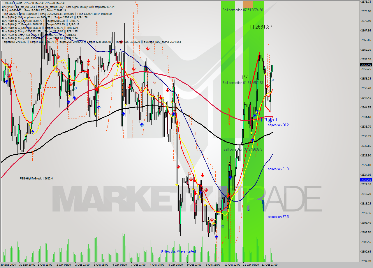The image size is (373, 268).
Task: Click the 'Buy %20 @ Entry -88' line
Action: 40,38
